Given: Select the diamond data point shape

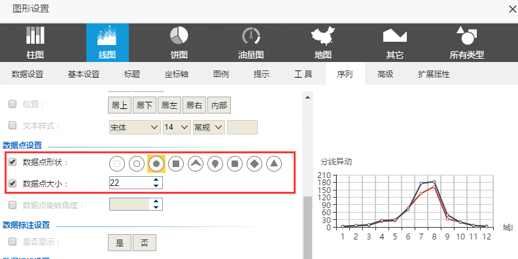Looking at the screenshot, I should [254, 164].
